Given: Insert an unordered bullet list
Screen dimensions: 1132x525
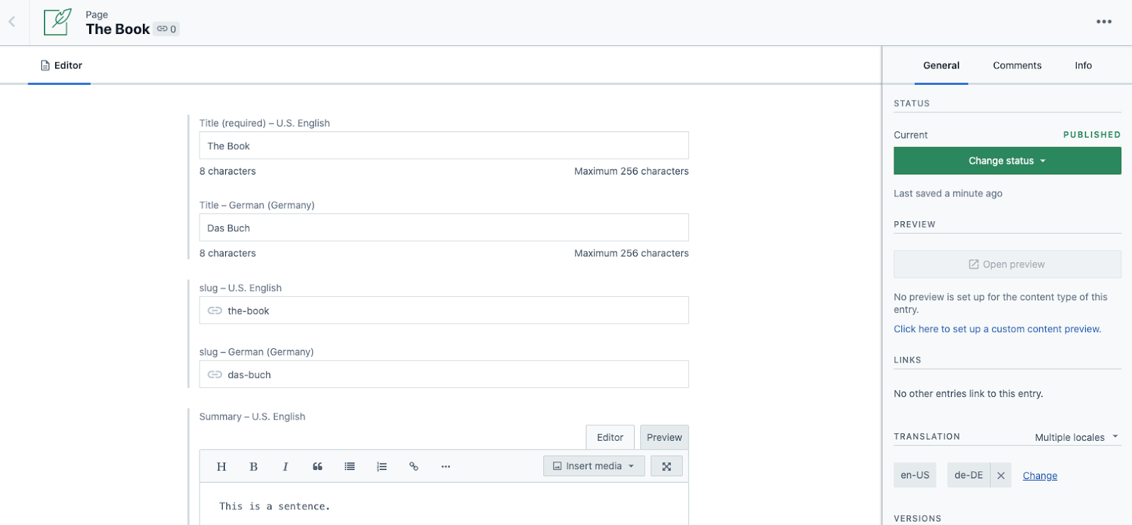Looking at the screenshot, I should tap(350, 466).
